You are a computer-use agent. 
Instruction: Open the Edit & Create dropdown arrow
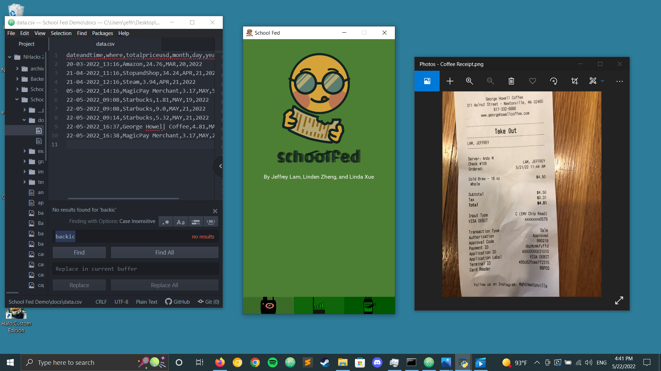602,81
